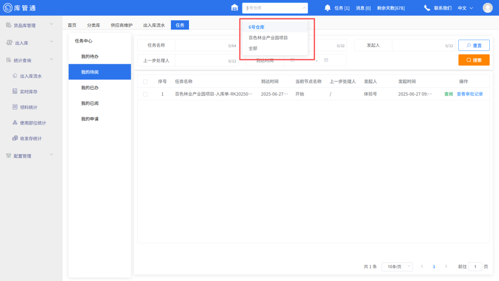
Task: Open the 10条/页 page size dropdown
Action: point(397,267)
